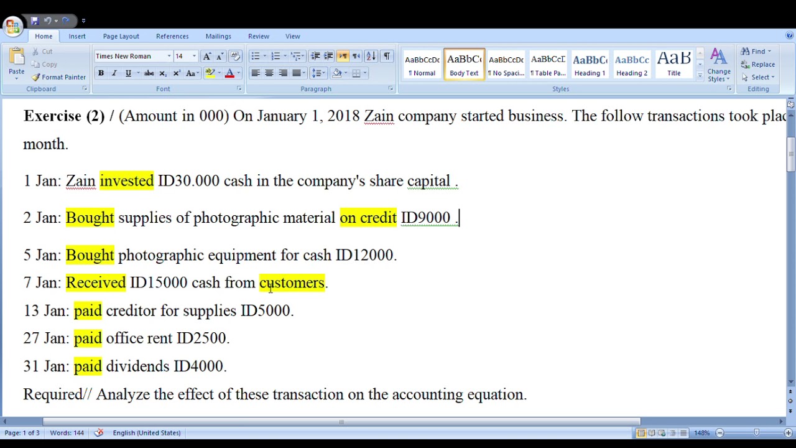Viewport: 796px width, 448px height.
Task: Open the Paragraph dialog launcher
Action: pos(391,89)
